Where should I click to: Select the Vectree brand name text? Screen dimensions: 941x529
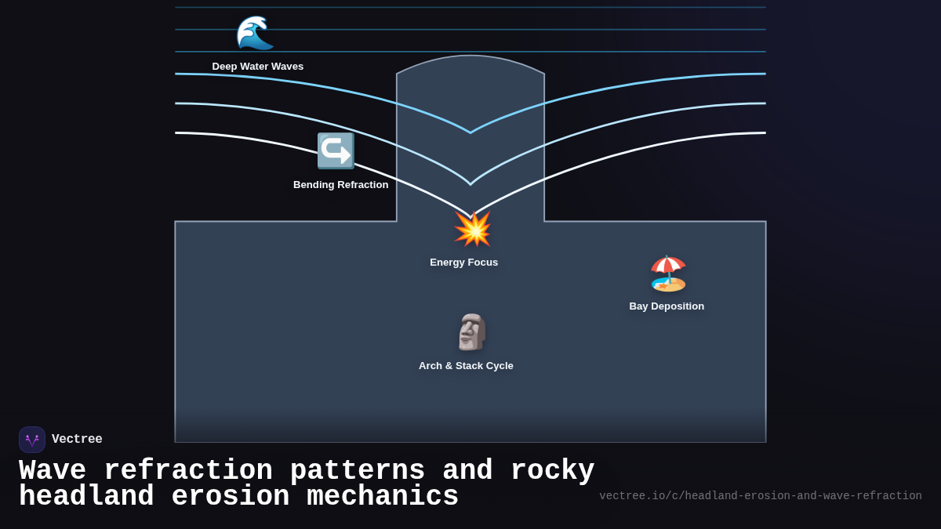77,439
